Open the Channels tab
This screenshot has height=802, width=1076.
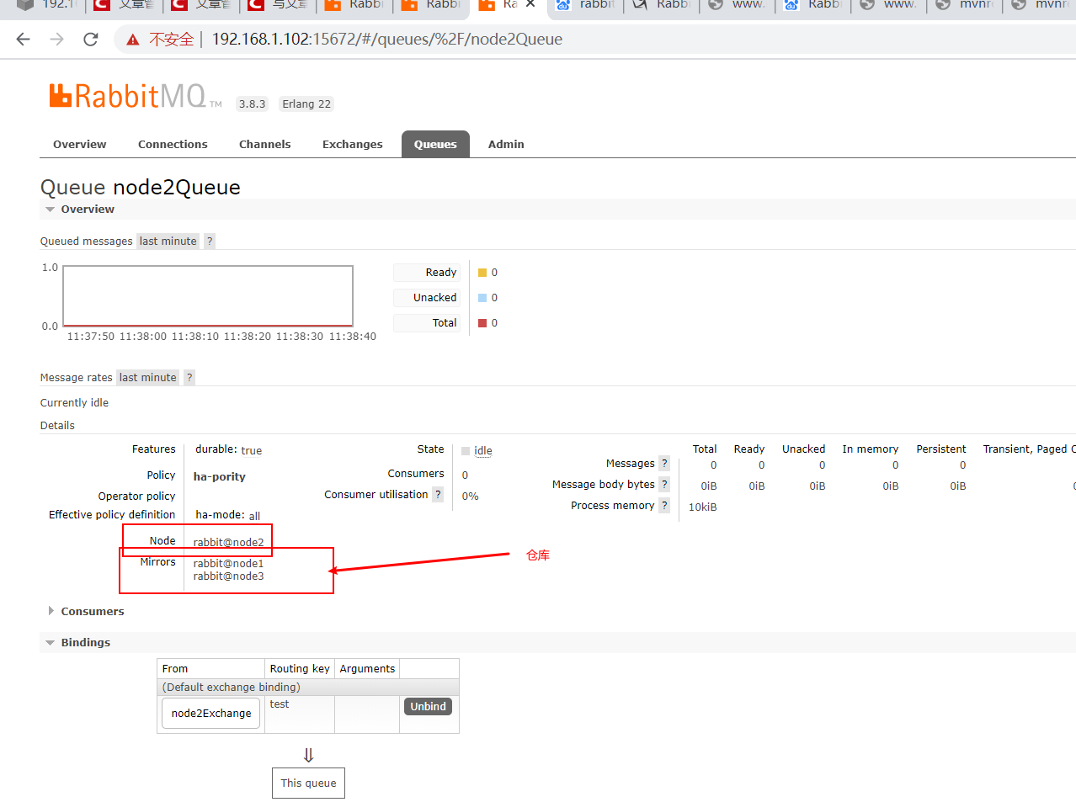[x=265, y=144]
